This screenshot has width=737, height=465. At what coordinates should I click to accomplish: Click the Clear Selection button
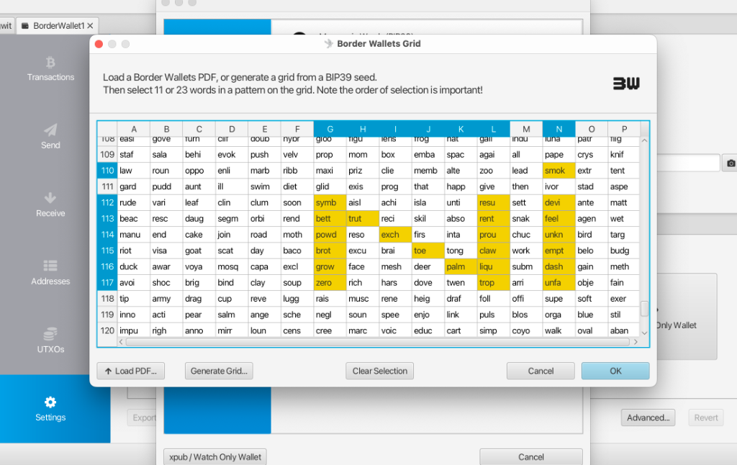tap(380, 371)
